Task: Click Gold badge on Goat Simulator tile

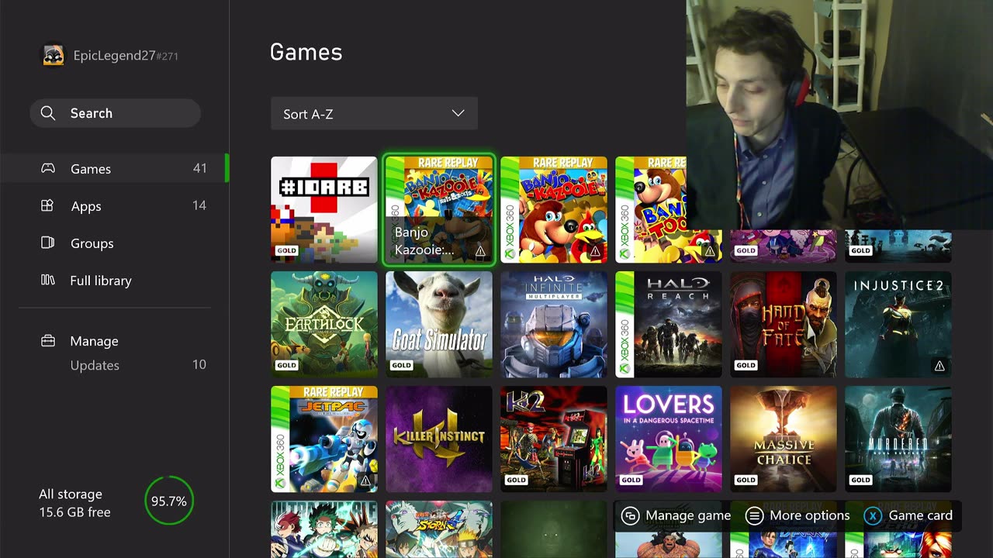Action: pyautogui.click(x=401, y=365)
